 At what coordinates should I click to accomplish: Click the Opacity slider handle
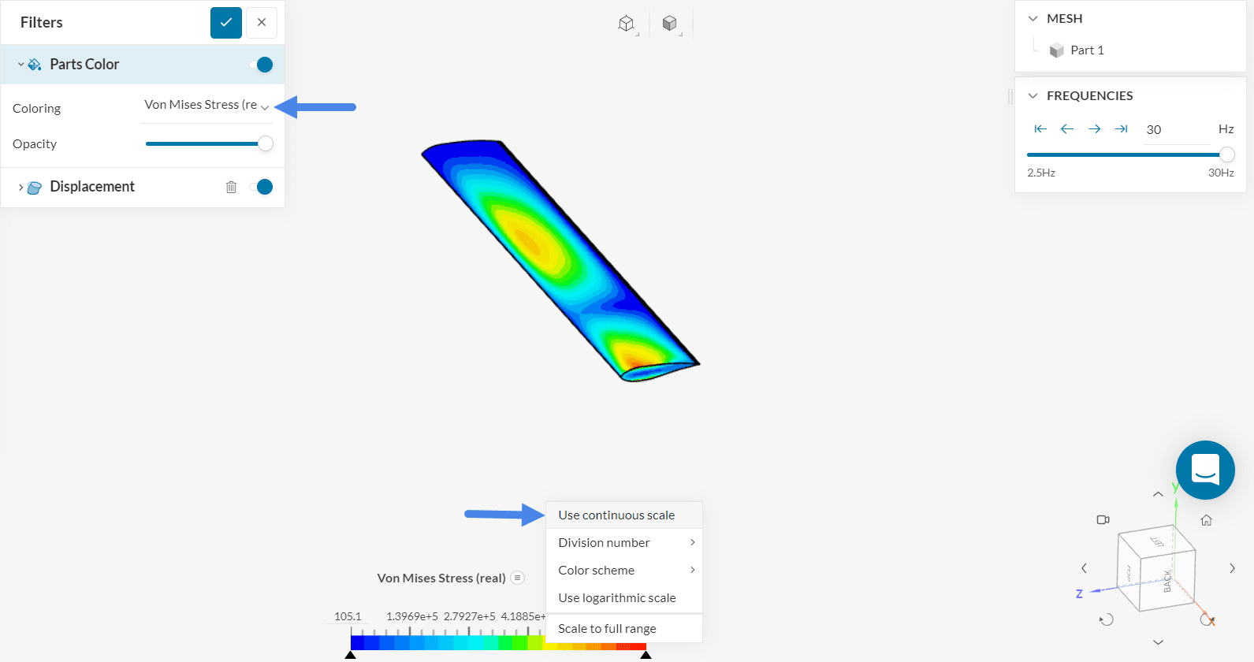click(x=266, y=143)
